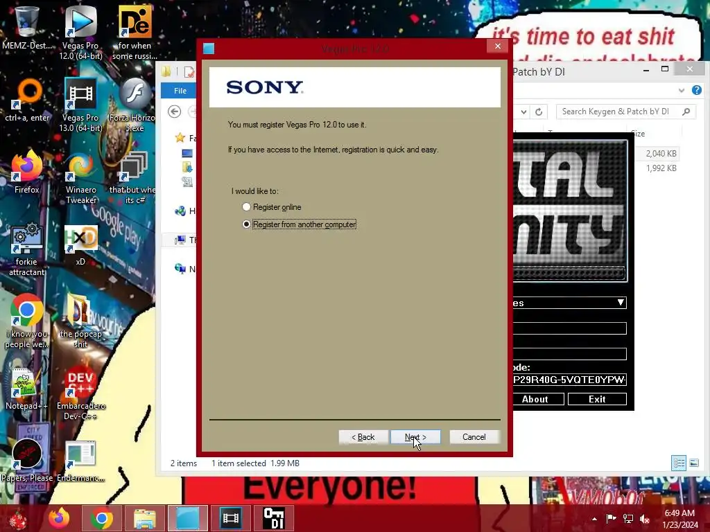Open 'the popcap shit' folder icon

coord(80,321)
